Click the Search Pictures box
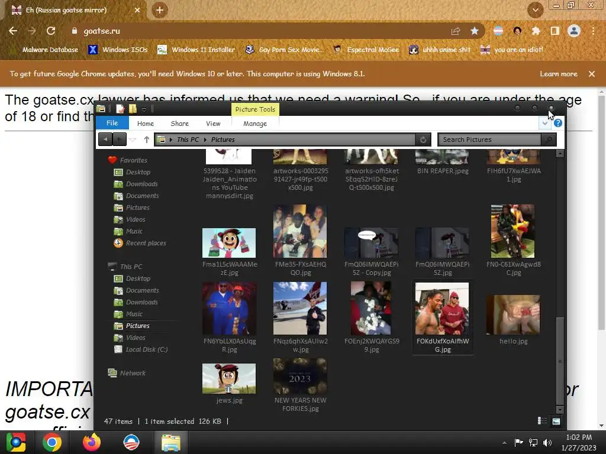The width and height of the screenshot is (606, 454). pyautogui.click(x=489, y=140)
